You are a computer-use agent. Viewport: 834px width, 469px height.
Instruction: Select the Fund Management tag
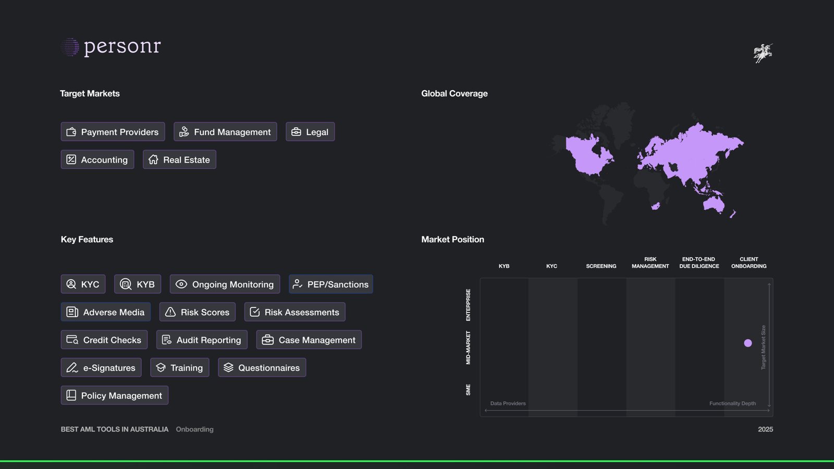tap(225, 132)
